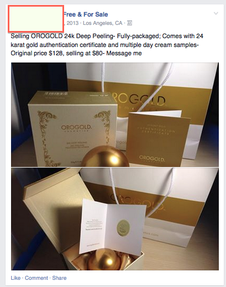This screenshot has width=226, height=287.
Task: Open the bottom photo of opened box
Action: [x=115, y=219]
